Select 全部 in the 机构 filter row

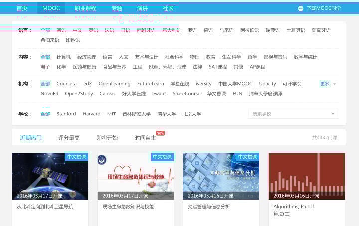pos(45,84)
